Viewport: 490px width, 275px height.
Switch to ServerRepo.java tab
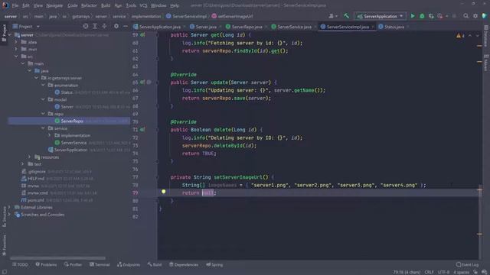tap(246, 27)
